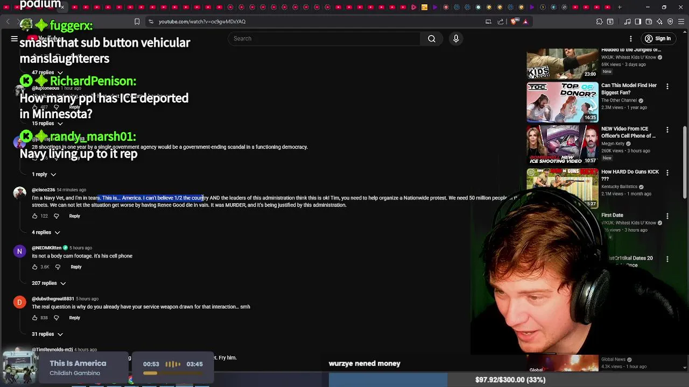Click '54 minutes ago' timestamp on @cisco236 comment
This screenshot has width=689, height=387.
point(71,190)
